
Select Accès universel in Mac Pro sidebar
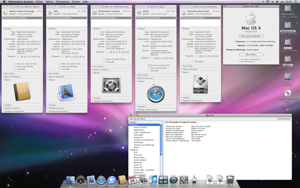[x=140, y=127]
